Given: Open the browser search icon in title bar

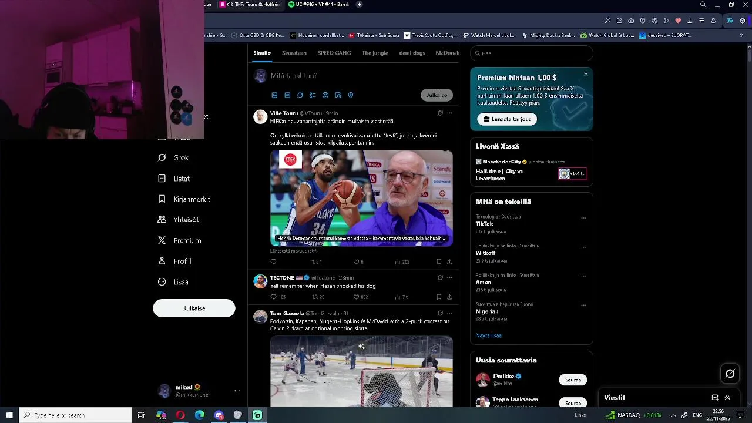Looking at the screenshot, I should pyautogui.click(x=703, y=5).
